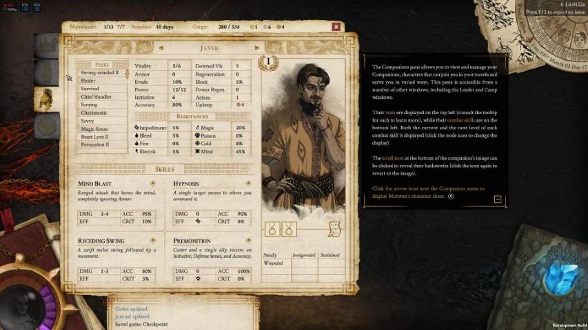Click the scroll icon for Javek's backstory
The image size is (588, 330).
point(334,228)
